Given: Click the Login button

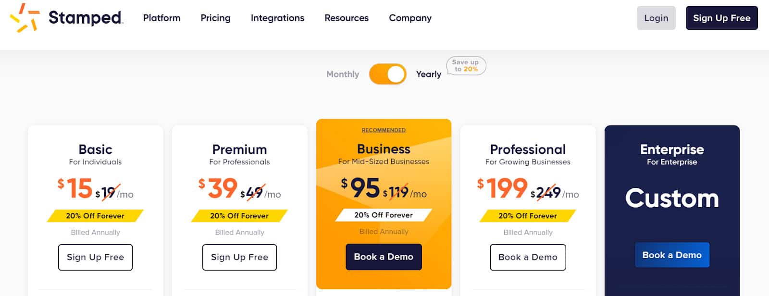Looking at the screenshot, I should 657,18.
